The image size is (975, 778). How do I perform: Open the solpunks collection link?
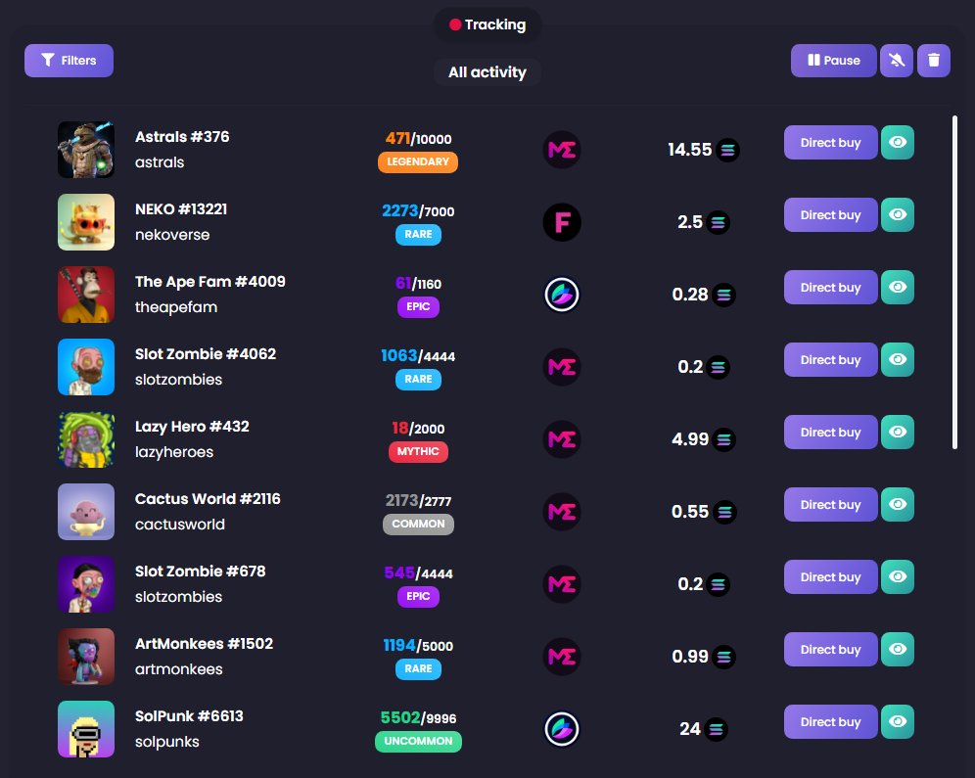coord(167,742)
